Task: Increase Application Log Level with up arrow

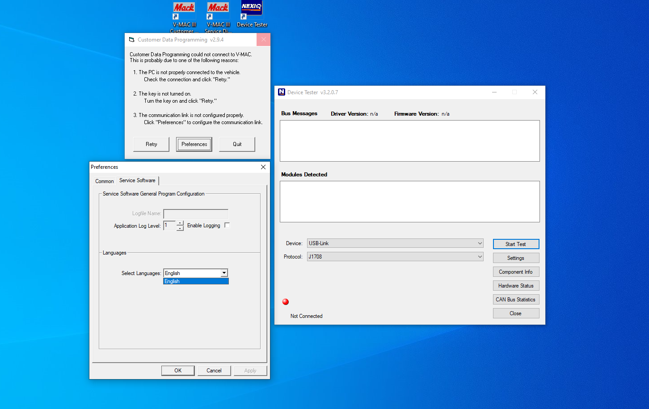Action: point(180,223)
